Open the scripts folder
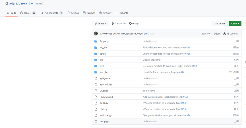Screen dimensions: 246x128 tap(103, 54)
